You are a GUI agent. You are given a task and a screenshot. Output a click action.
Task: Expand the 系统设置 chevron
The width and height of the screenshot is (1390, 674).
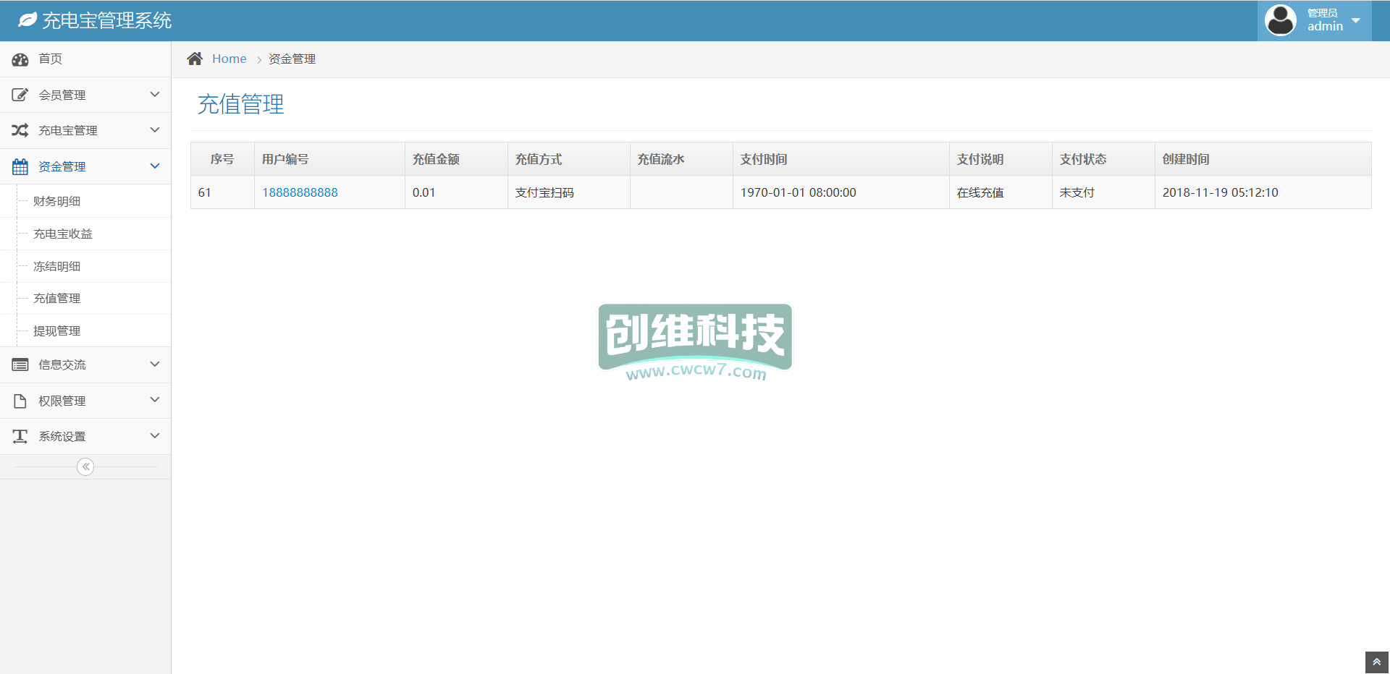pyautogui.click(x=154, y=436)
